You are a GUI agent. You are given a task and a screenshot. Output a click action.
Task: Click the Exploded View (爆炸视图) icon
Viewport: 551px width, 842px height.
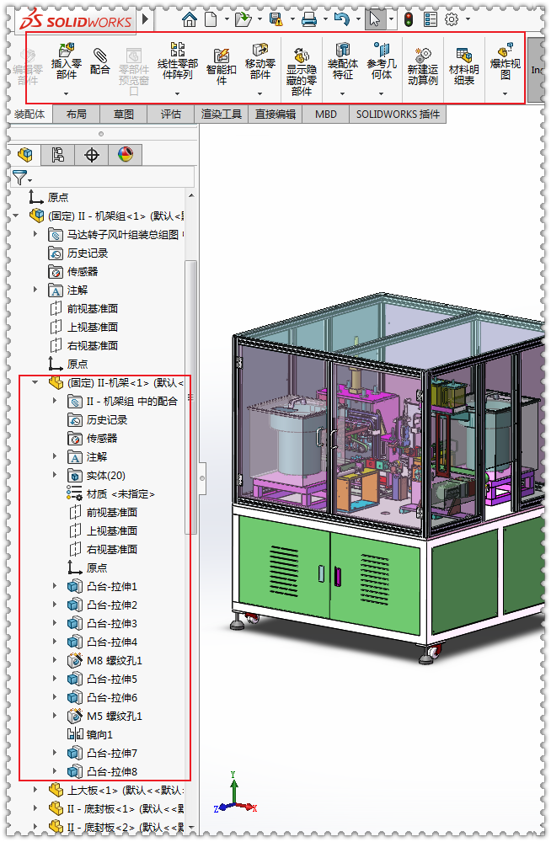point(505,53)
